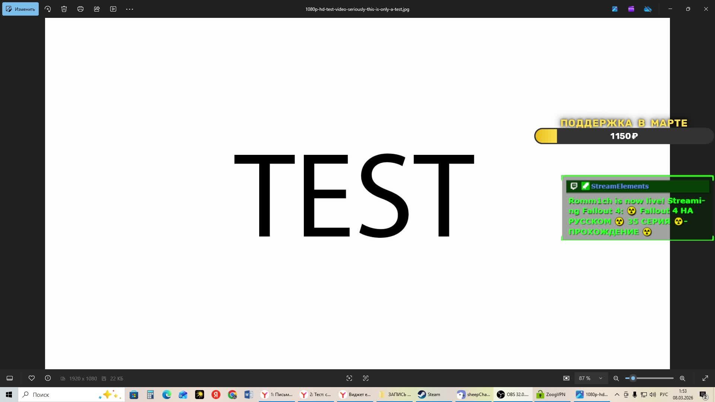
Task: Show the file info panel icon
Action: (x=48, y=378)
